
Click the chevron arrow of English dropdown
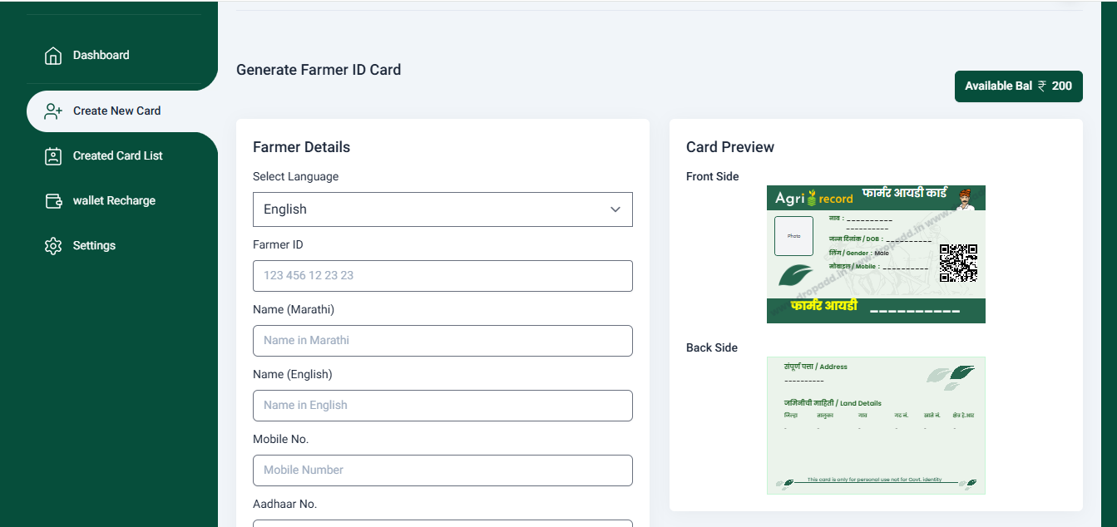click(615, 209)
